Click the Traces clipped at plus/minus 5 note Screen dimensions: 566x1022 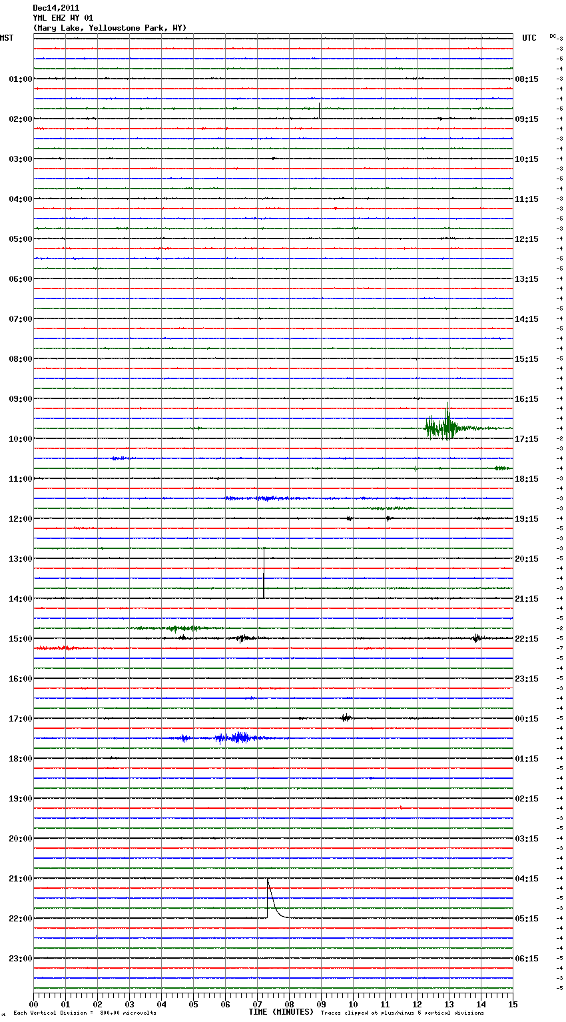pyautogui.click(x=402, y=1013)
